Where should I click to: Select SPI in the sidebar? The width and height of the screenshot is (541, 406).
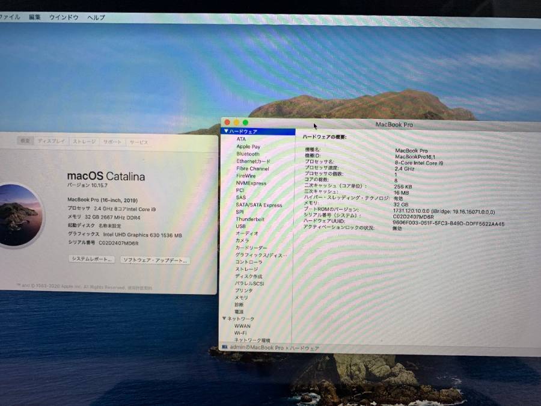240,212
